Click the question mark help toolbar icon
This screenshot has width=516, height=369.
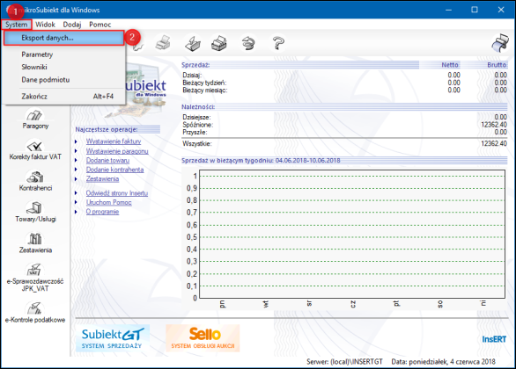[x=278, y=43]
